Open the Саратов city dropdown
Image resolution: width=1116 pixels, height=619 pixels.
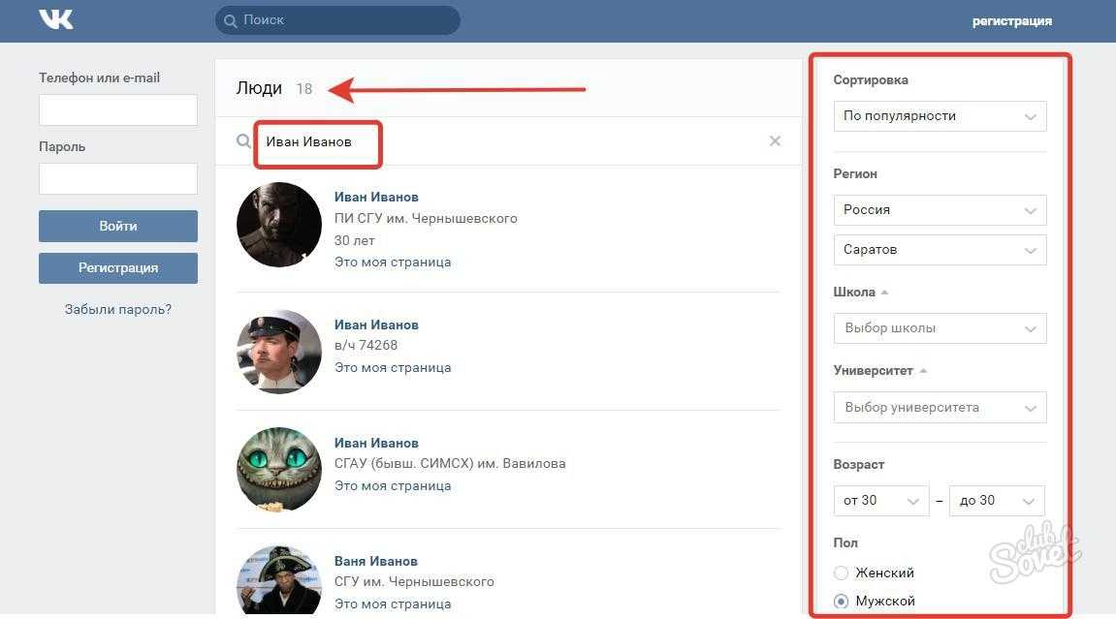coord(940,250)
